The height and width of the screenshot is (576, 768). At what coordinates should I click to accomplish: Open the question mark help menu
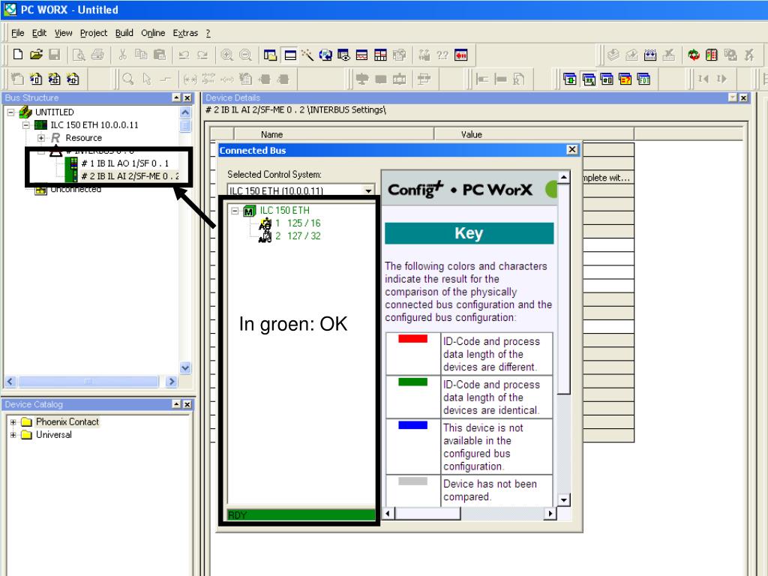(208, 33)
